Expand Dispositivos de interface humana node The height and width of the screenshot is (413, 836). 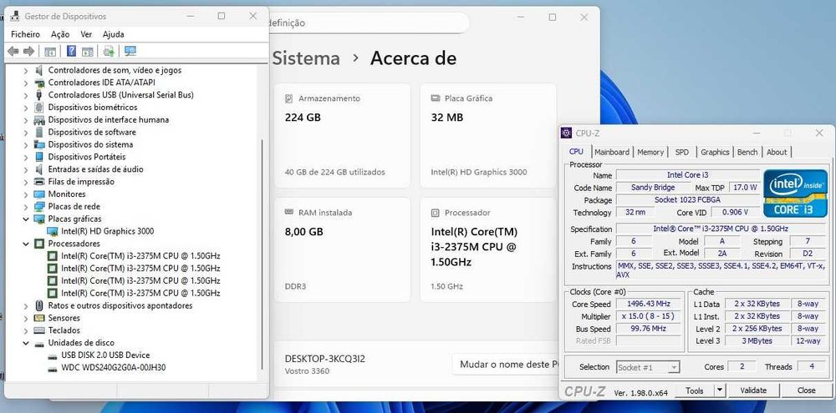coord(26,120)
